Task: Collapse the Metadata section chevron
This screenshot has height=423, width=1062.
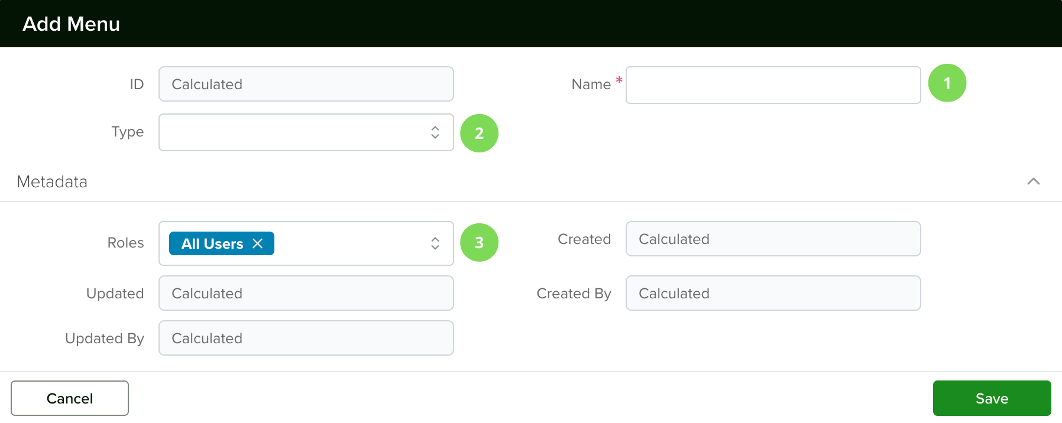Action: (1033, 181)
